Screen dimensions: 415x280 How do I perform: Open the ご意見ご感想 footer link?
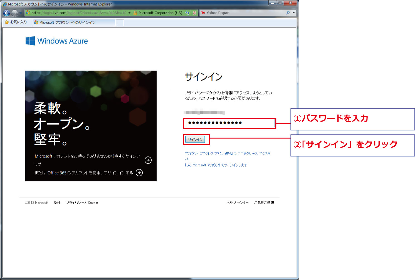coord(264,202)
